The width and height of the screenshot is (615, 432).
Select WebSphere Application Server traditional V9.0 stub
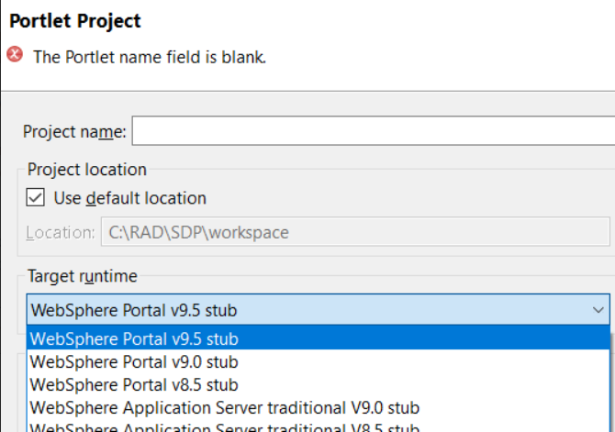point(225,406)
